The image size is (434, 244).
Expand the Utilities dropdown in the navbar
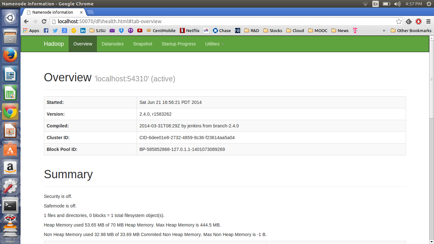pyautogui.click(x=214, y=44)
